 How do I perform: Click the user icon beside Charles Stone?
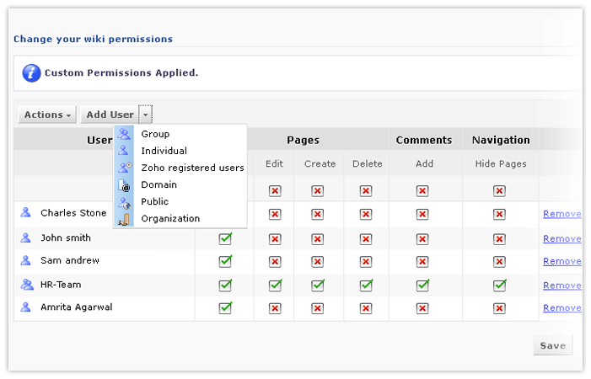(x=25, y=212)
